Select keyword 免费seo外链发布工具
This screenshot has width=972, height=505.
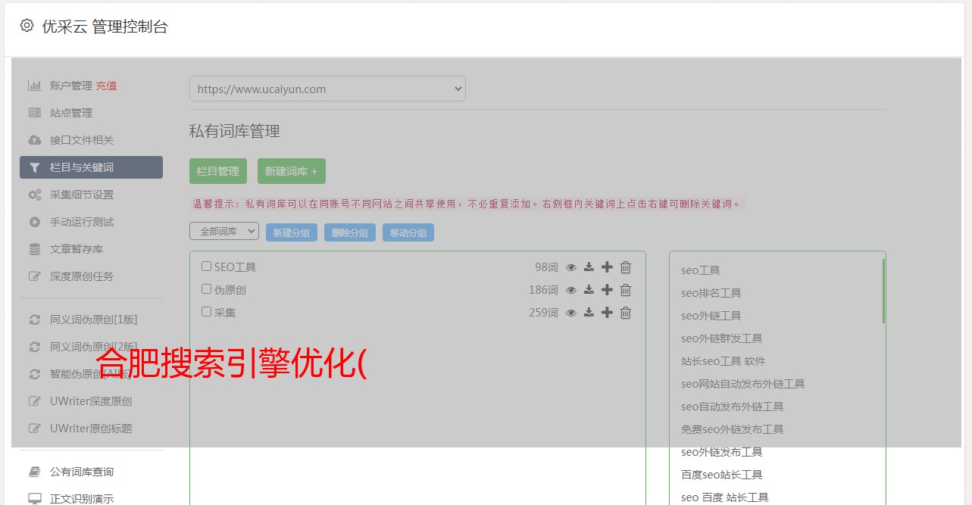(x=732, y=429)
